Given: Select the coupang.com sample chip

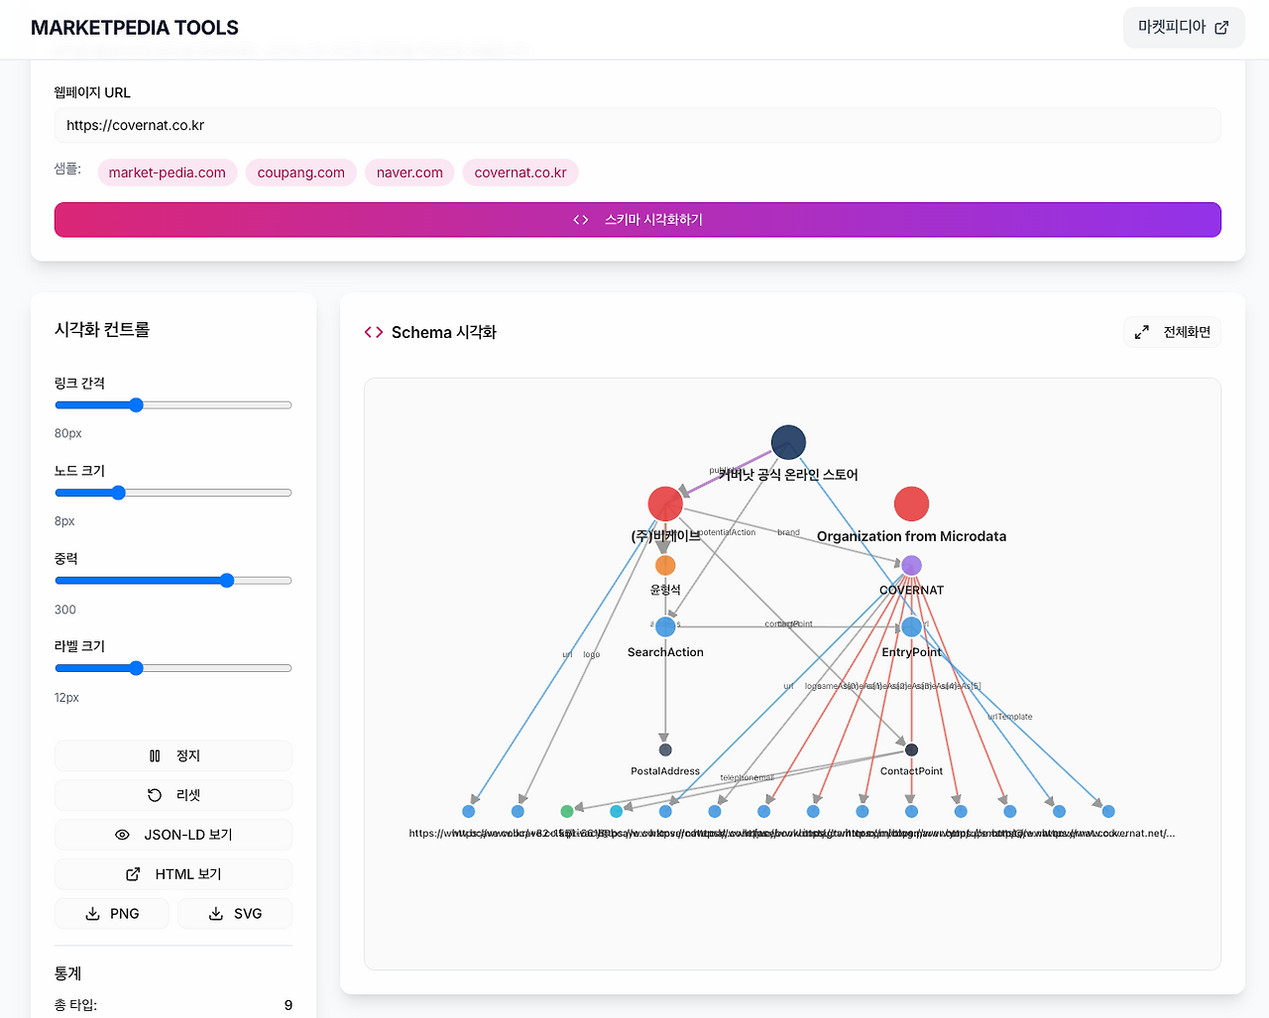Looking at the screenshot, I should tap(301, 172).
